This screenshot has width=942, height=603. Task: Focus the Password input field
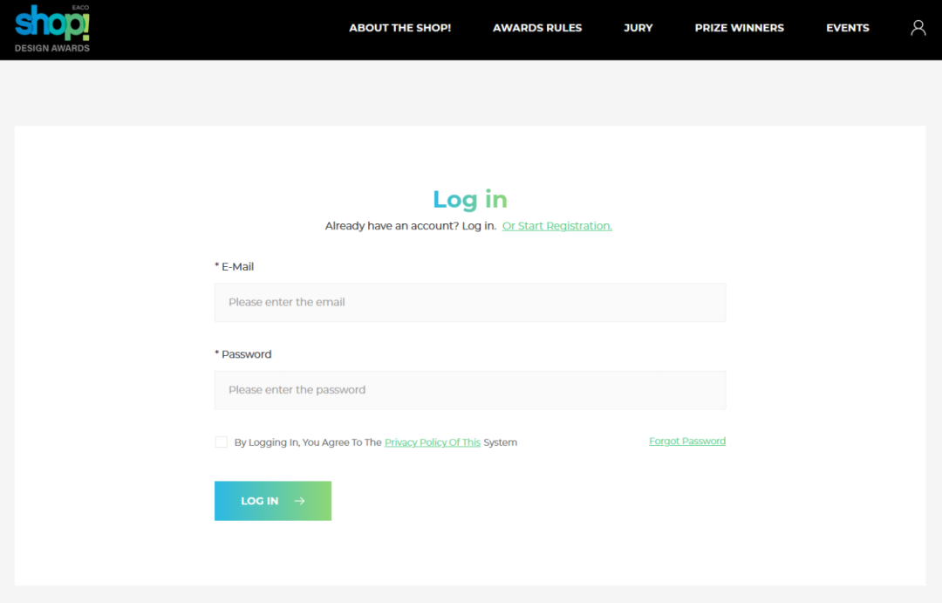469,390
